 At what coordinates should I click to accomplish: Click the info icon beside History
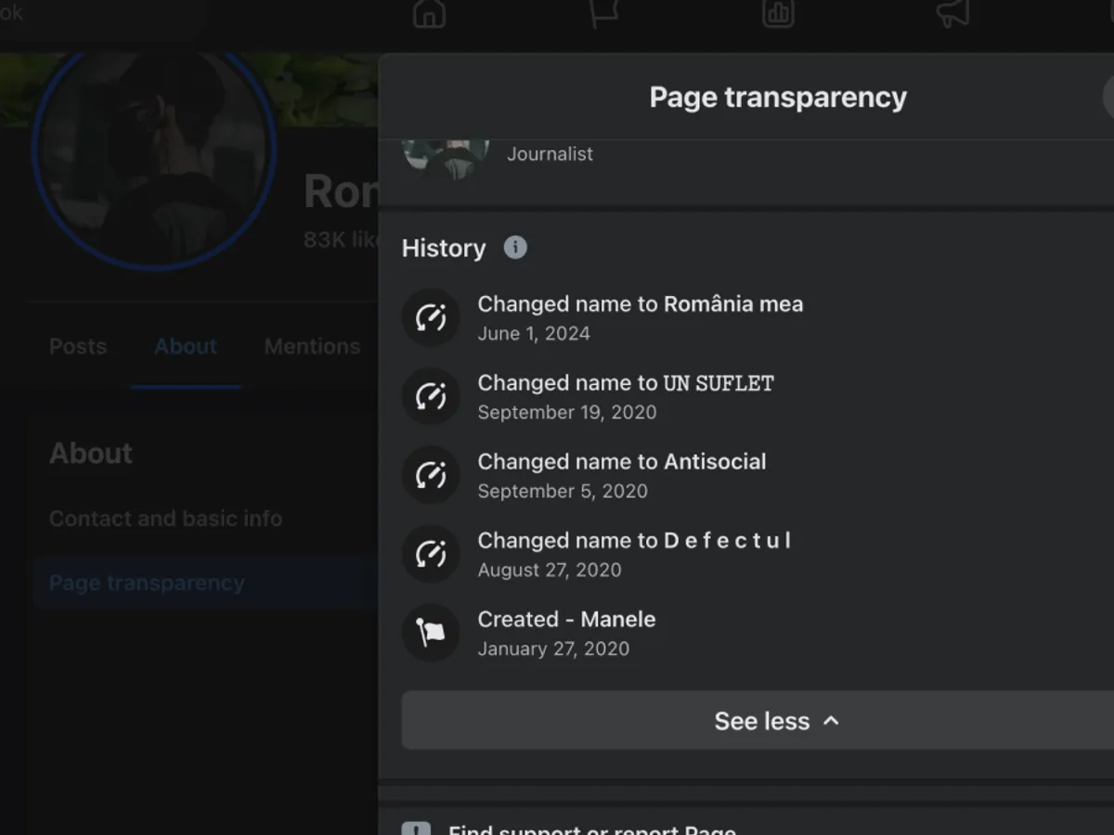(x=515, y=248)
